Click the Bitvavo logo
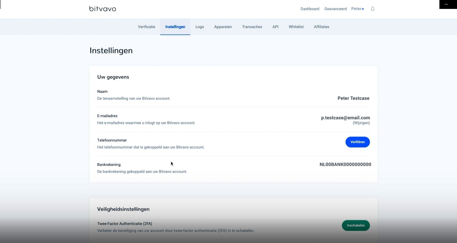Image resolution: width=457 pixels, height=243 pixels. point(103,9)
